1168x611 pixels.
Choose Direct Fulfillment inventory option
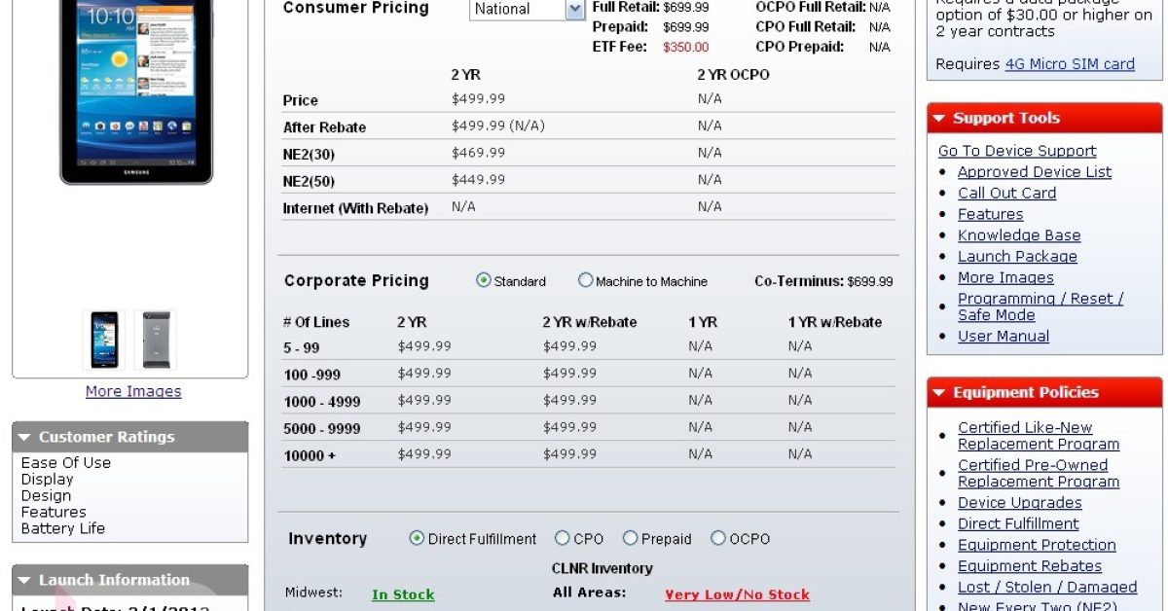[417, 538]
